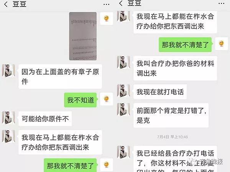Viewport: 230px width, 172px height.
Task: Open more options in left chat header
Action: pos(106,5)
